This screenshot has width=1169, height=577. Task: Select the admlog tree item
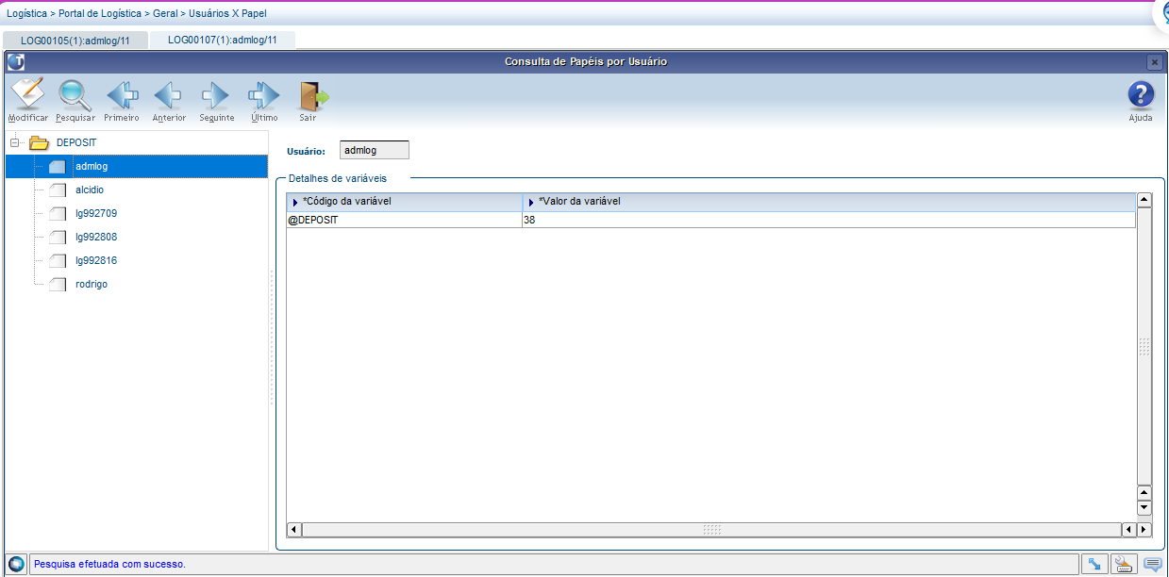point(92,166)
